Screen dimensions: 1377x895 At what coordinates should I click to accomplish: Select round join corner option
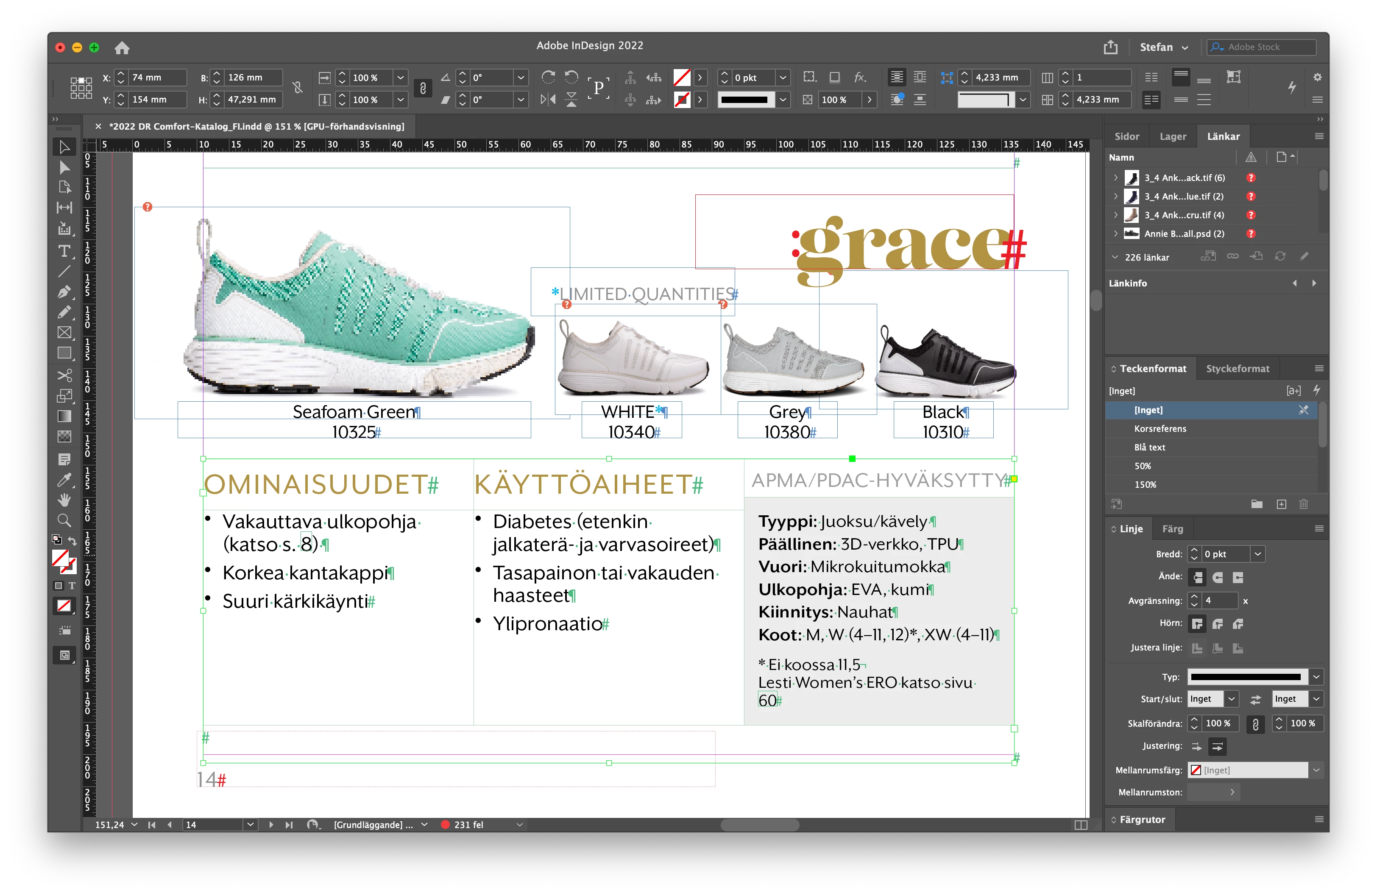[x=1217, y=623]
